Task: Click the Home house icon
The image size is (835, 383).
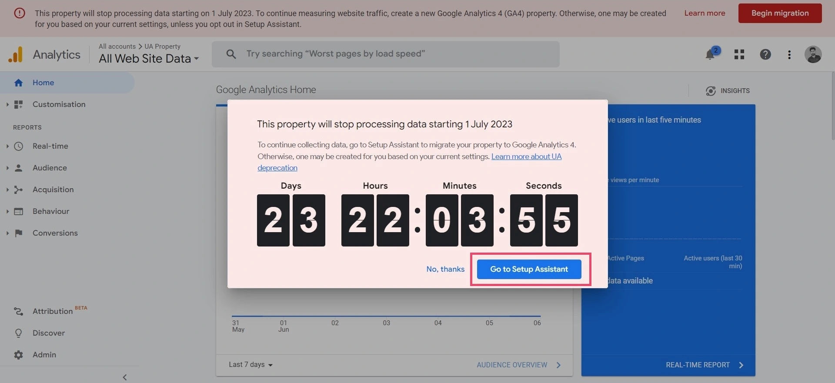Action: click(x=18, y=83)
